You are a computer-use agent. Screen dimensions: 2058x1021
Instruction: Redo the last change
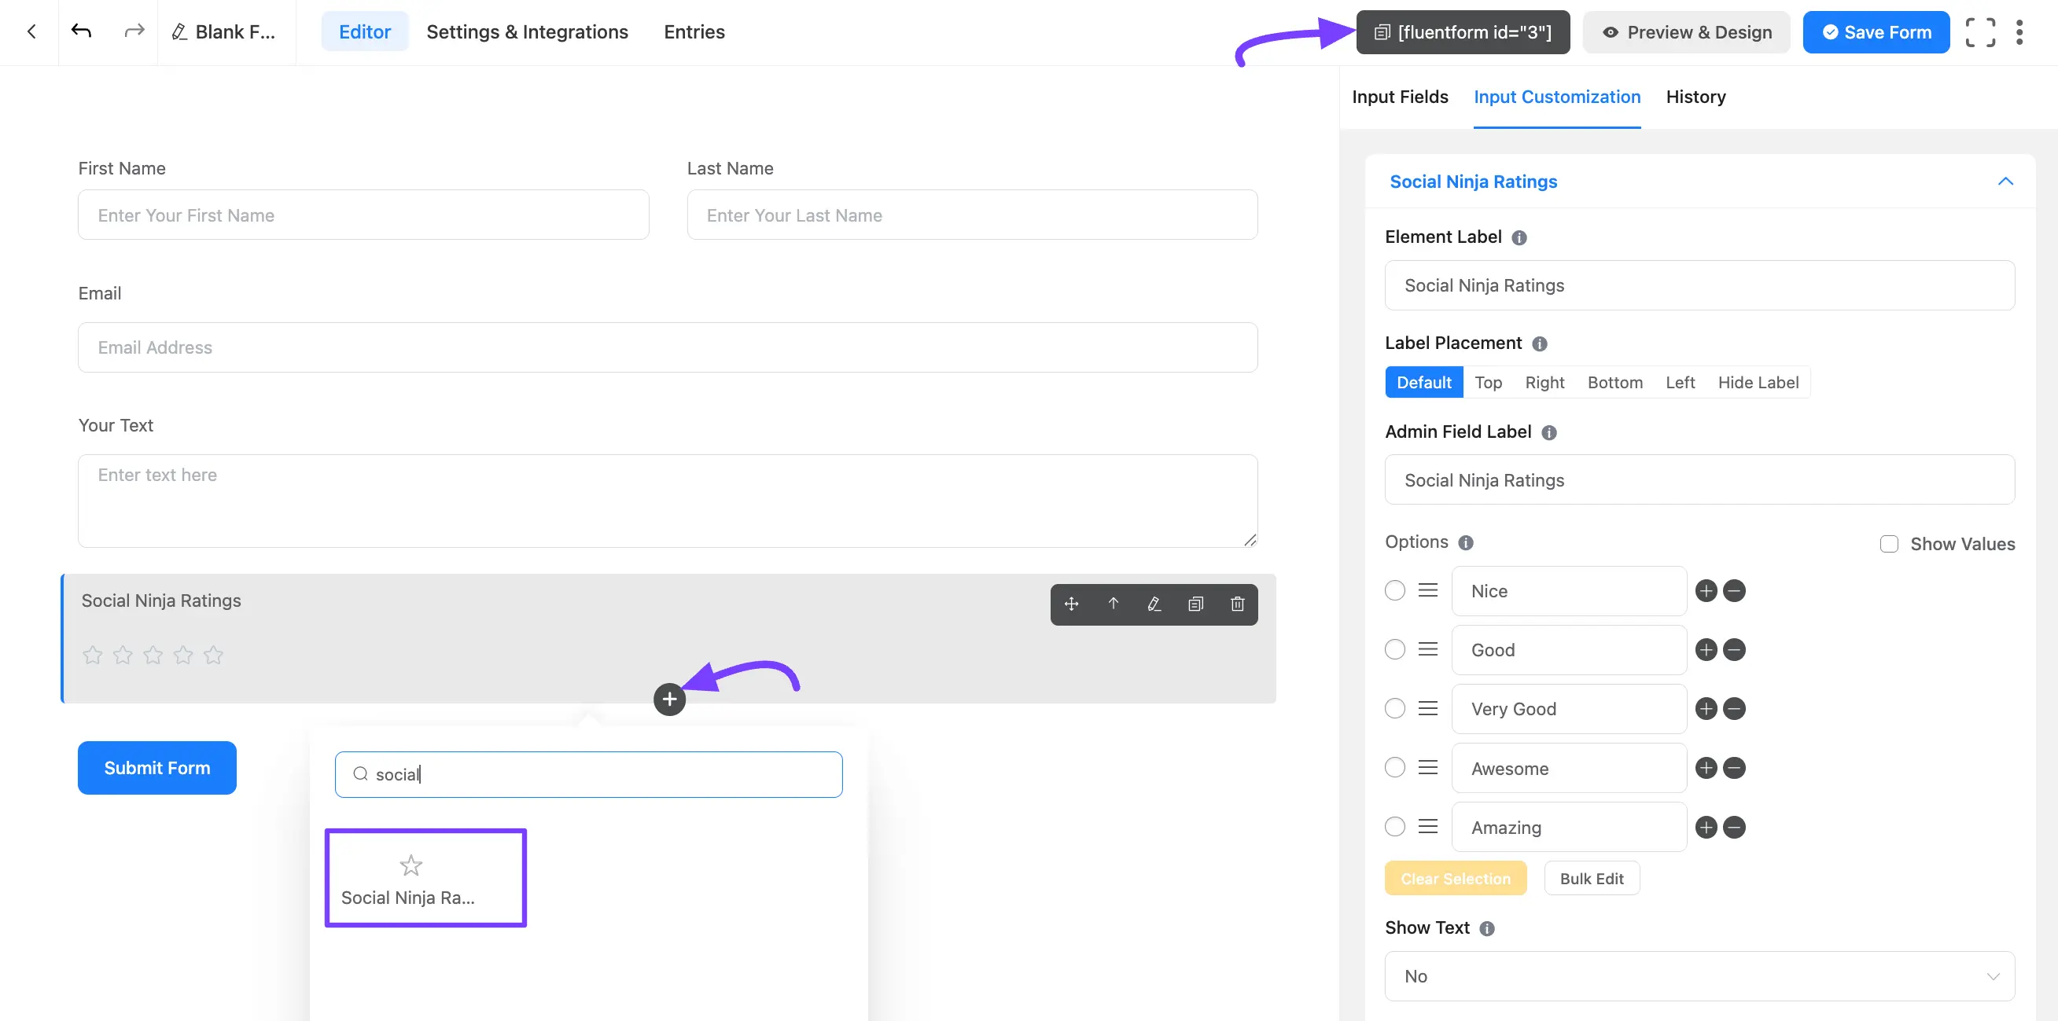click(134, 31)
